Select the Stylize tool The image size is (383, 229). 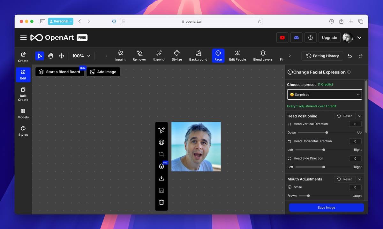[177, 56]
